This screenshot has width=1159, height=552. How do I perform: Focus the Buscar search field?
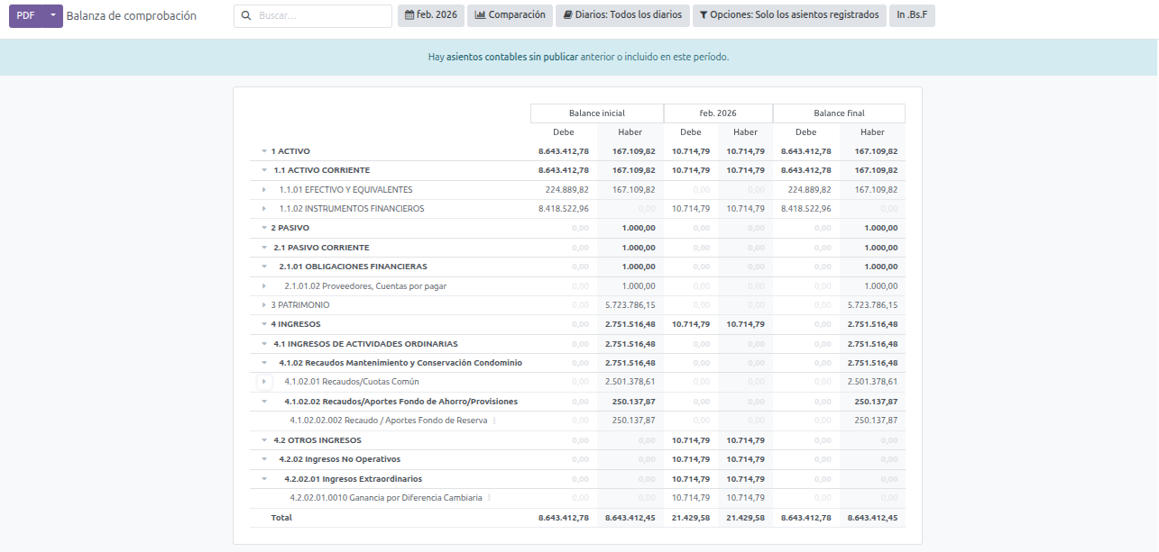[320, 16]
